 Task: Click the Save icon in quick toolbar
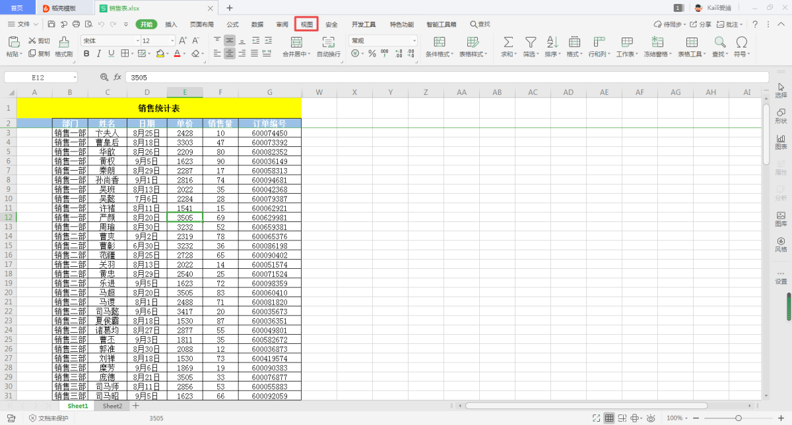[x=51, y=24]
